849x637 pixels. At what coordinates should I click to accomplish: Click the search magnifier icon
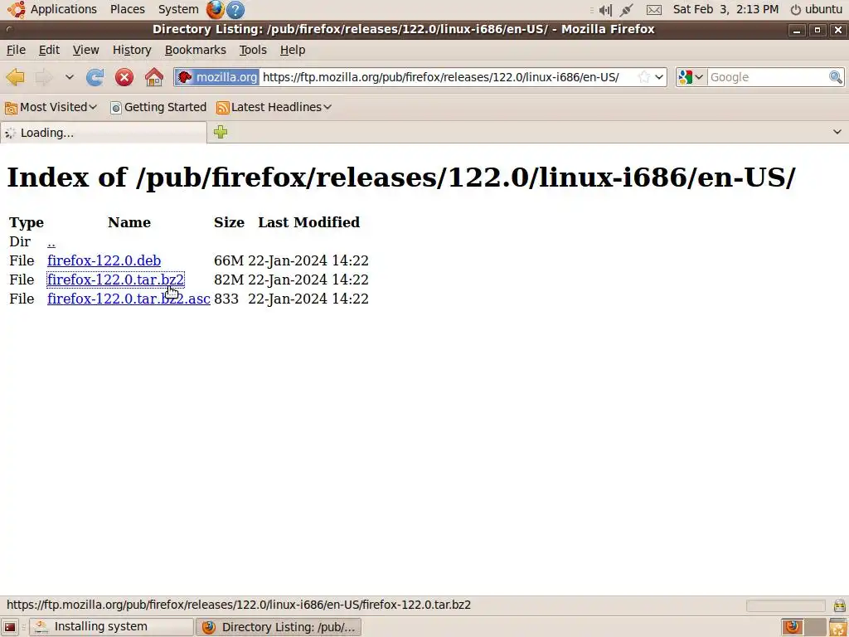point(836,77)
